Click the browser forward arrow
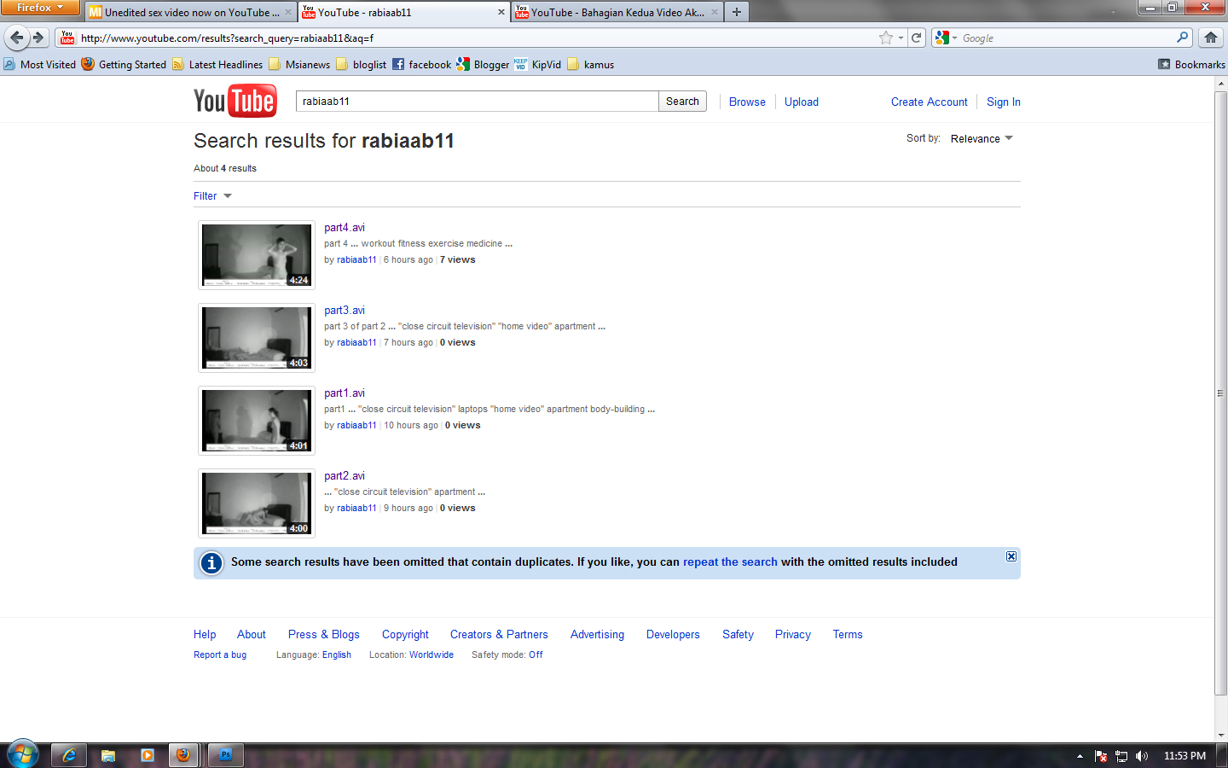Viewport: 1228px width, 768px height. click(x=38, y=38)
